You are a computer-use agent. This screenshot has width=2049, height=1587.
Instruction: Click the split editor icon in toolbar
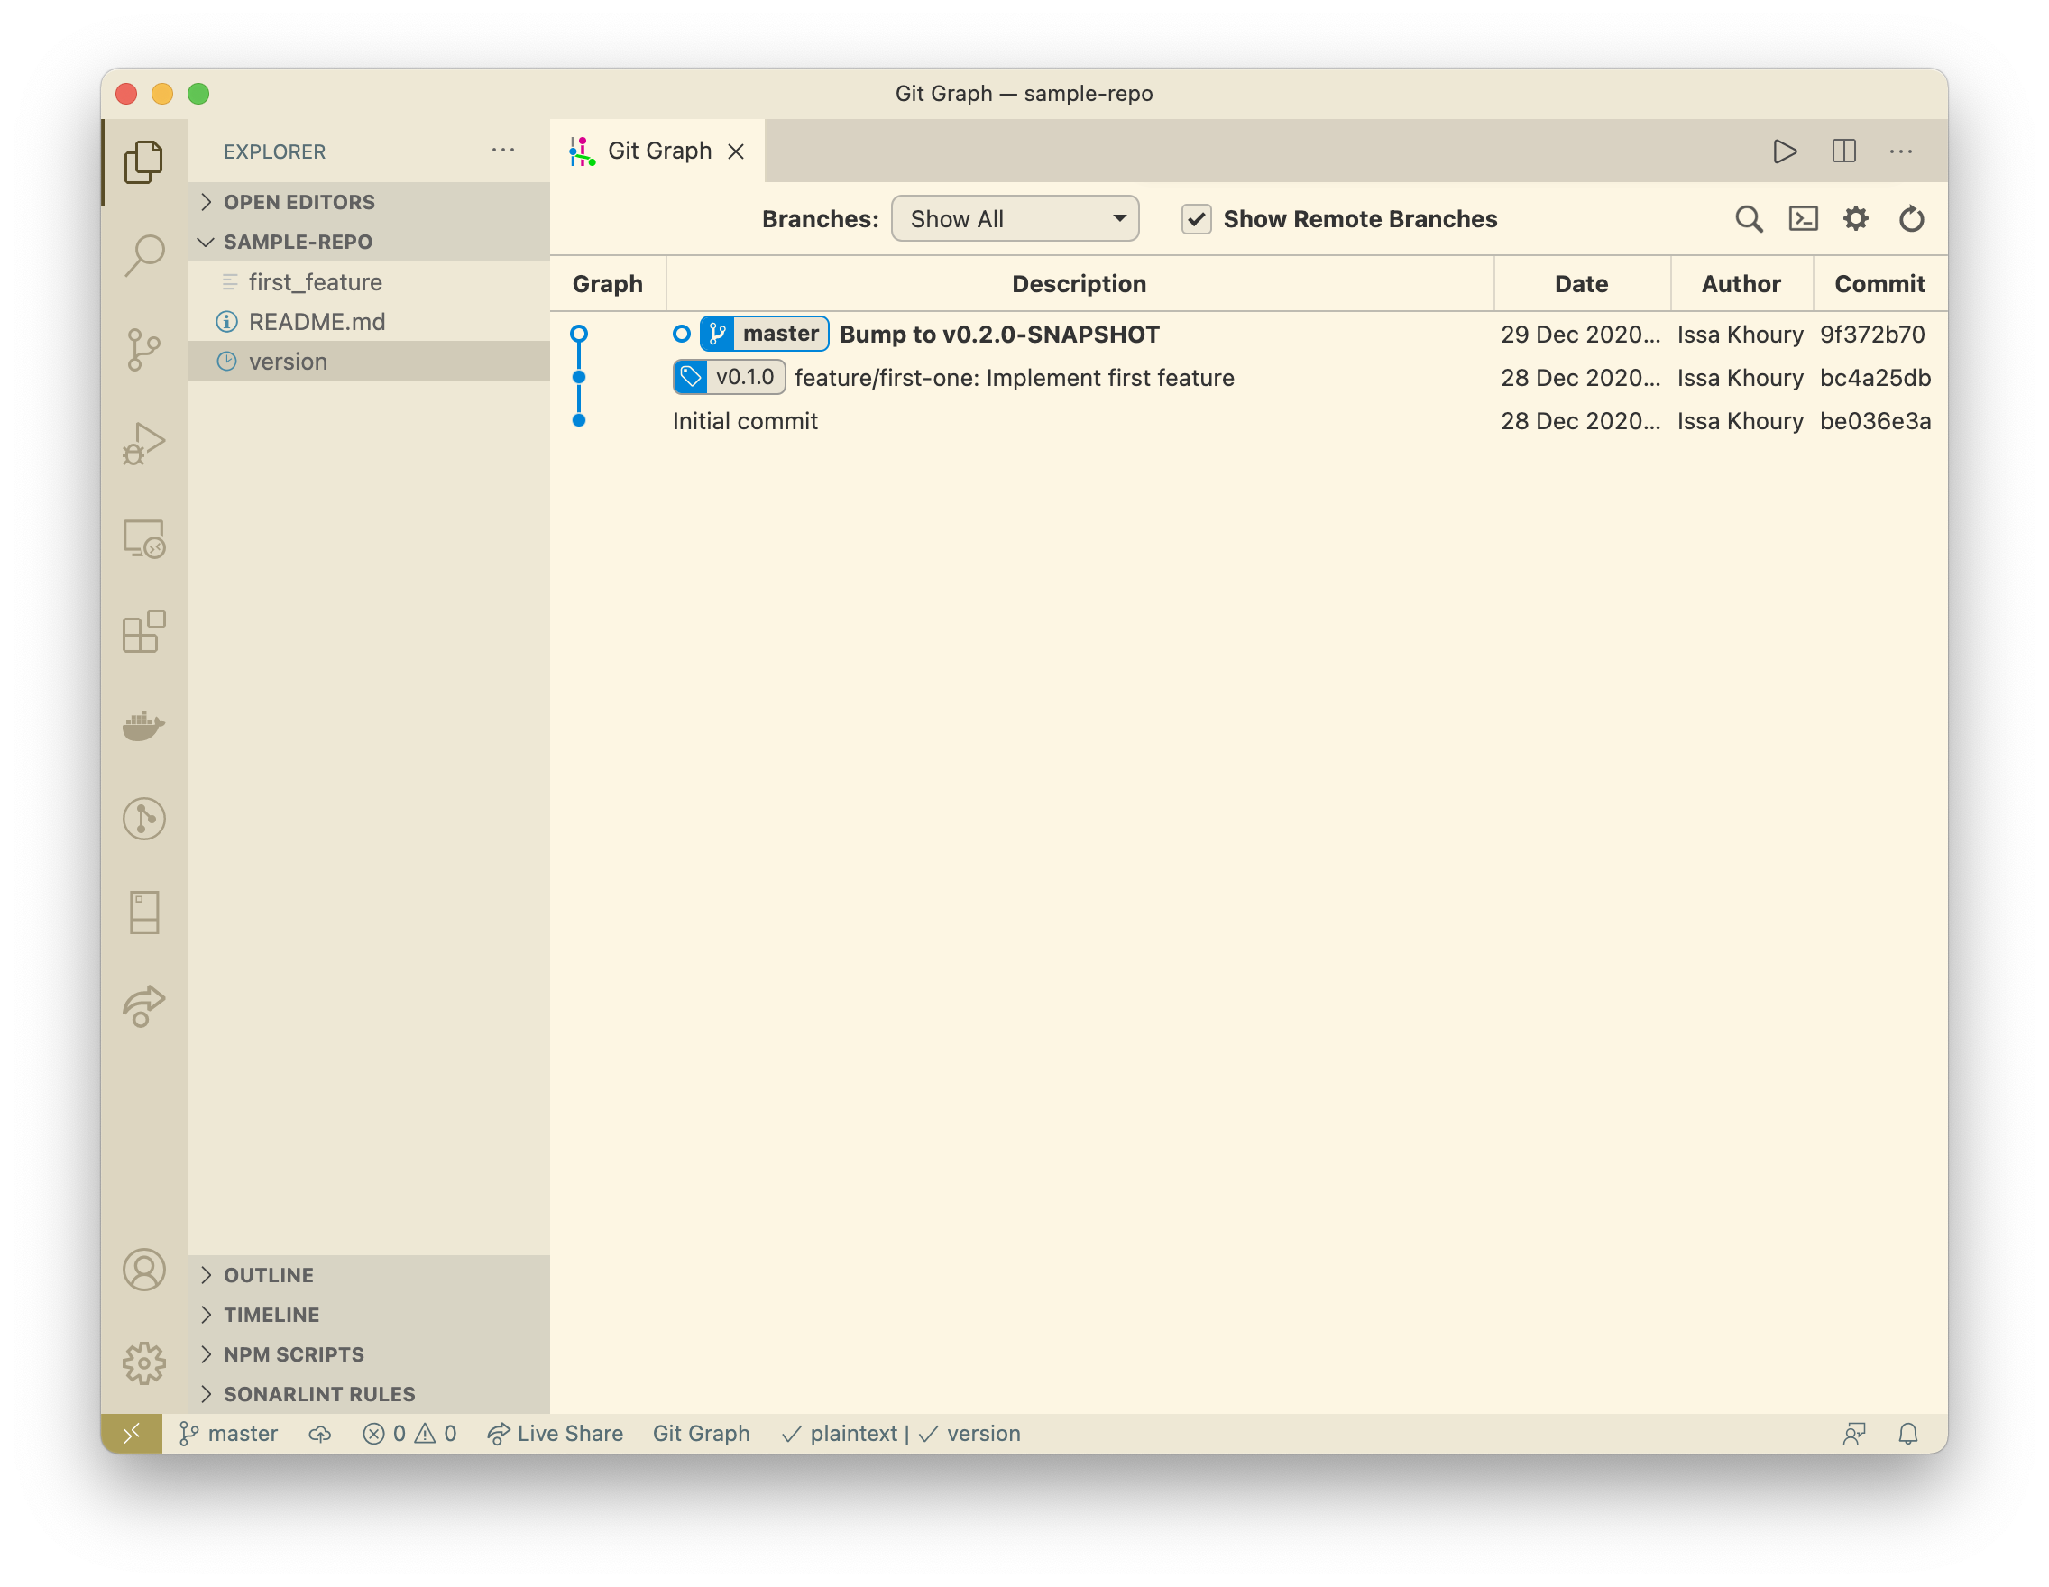pos(1842,151)
